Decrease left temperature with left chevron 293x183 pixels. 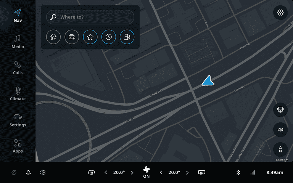(x=106, y=173)
